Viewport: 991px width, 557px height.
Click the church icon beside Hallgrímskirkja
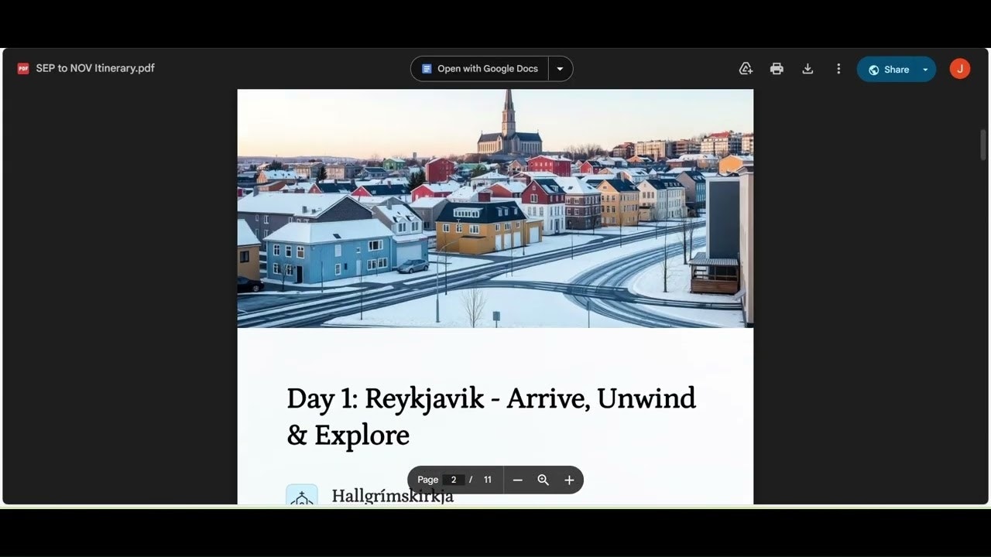pos(302,495)
